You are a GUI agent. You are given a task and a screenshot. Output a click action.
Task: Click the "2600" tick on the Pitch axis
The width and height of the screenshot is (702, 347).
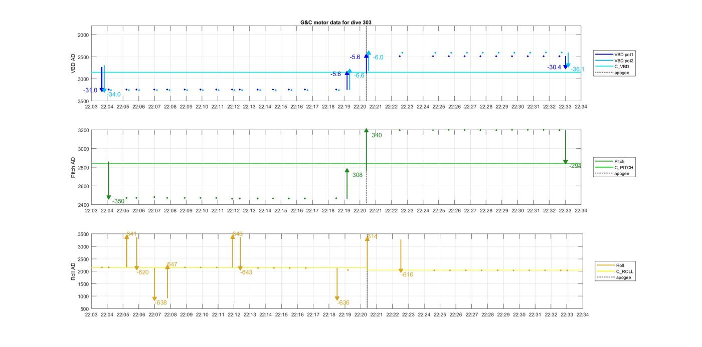pyautogui.click(x=83, y=186)
